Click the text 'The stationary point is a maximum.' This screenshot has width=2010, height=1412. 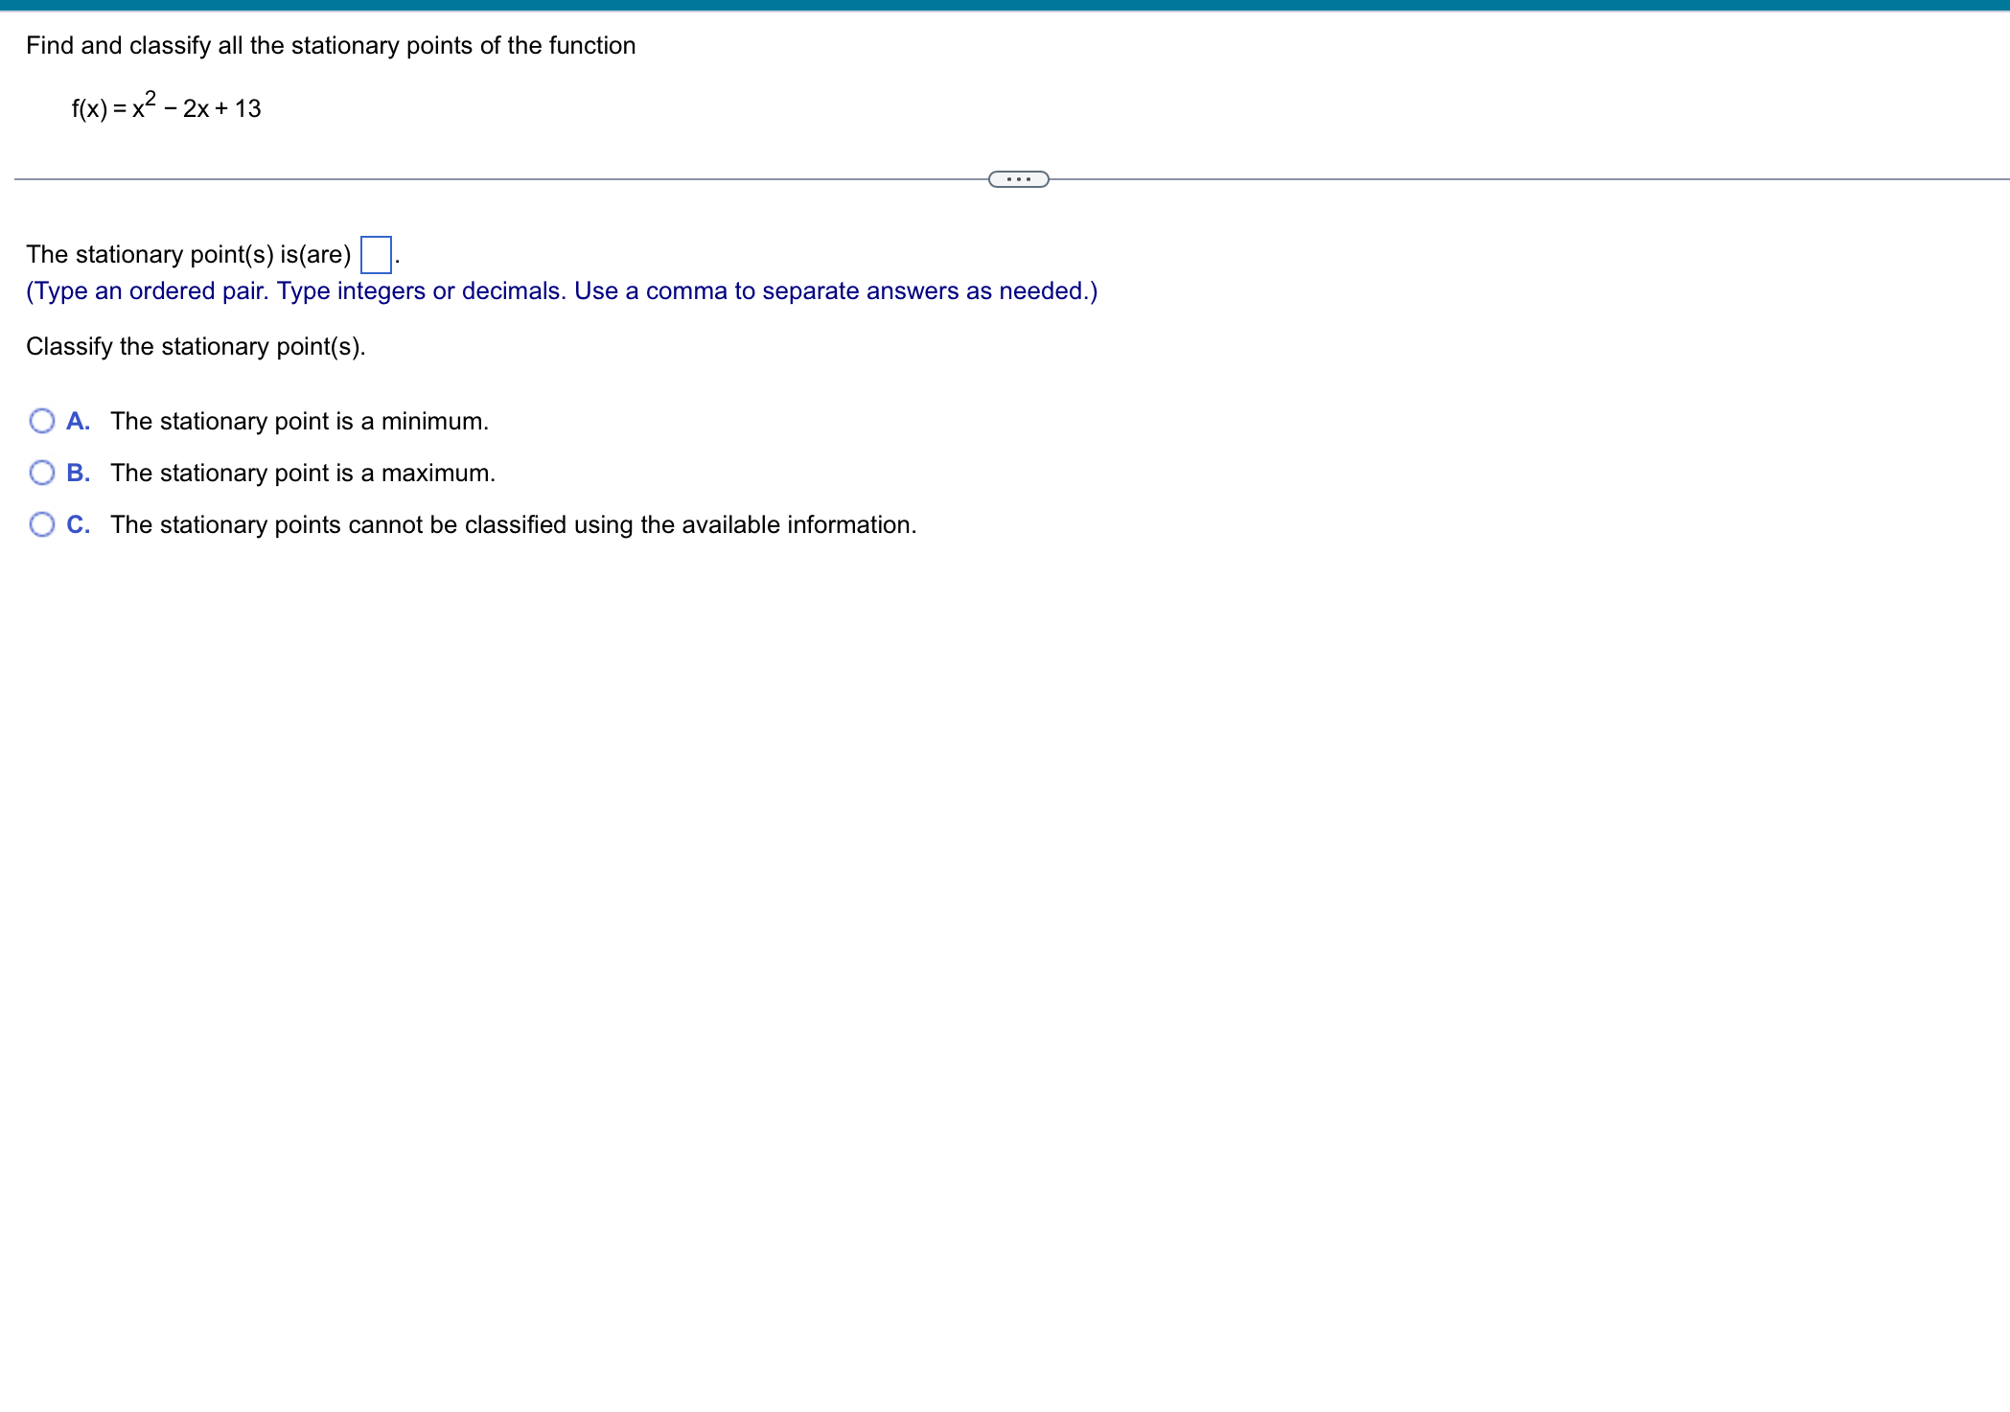click(303, 473)
